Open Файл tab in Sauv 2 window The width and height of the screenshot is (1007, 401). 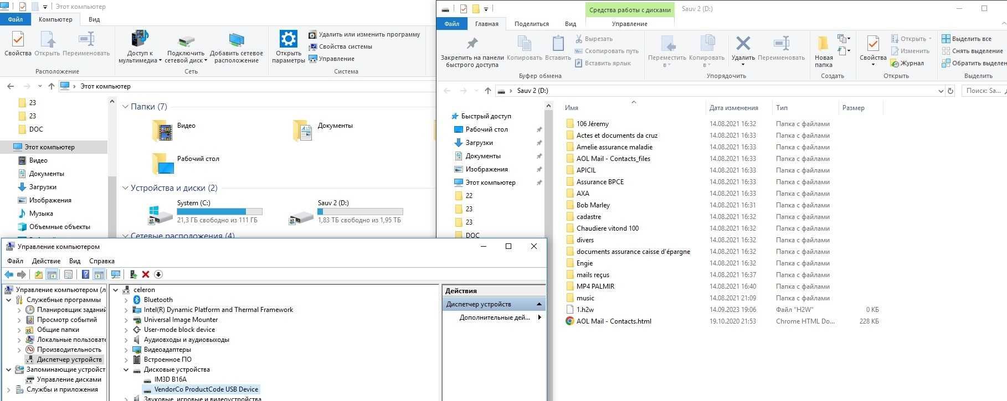(451, 24)
